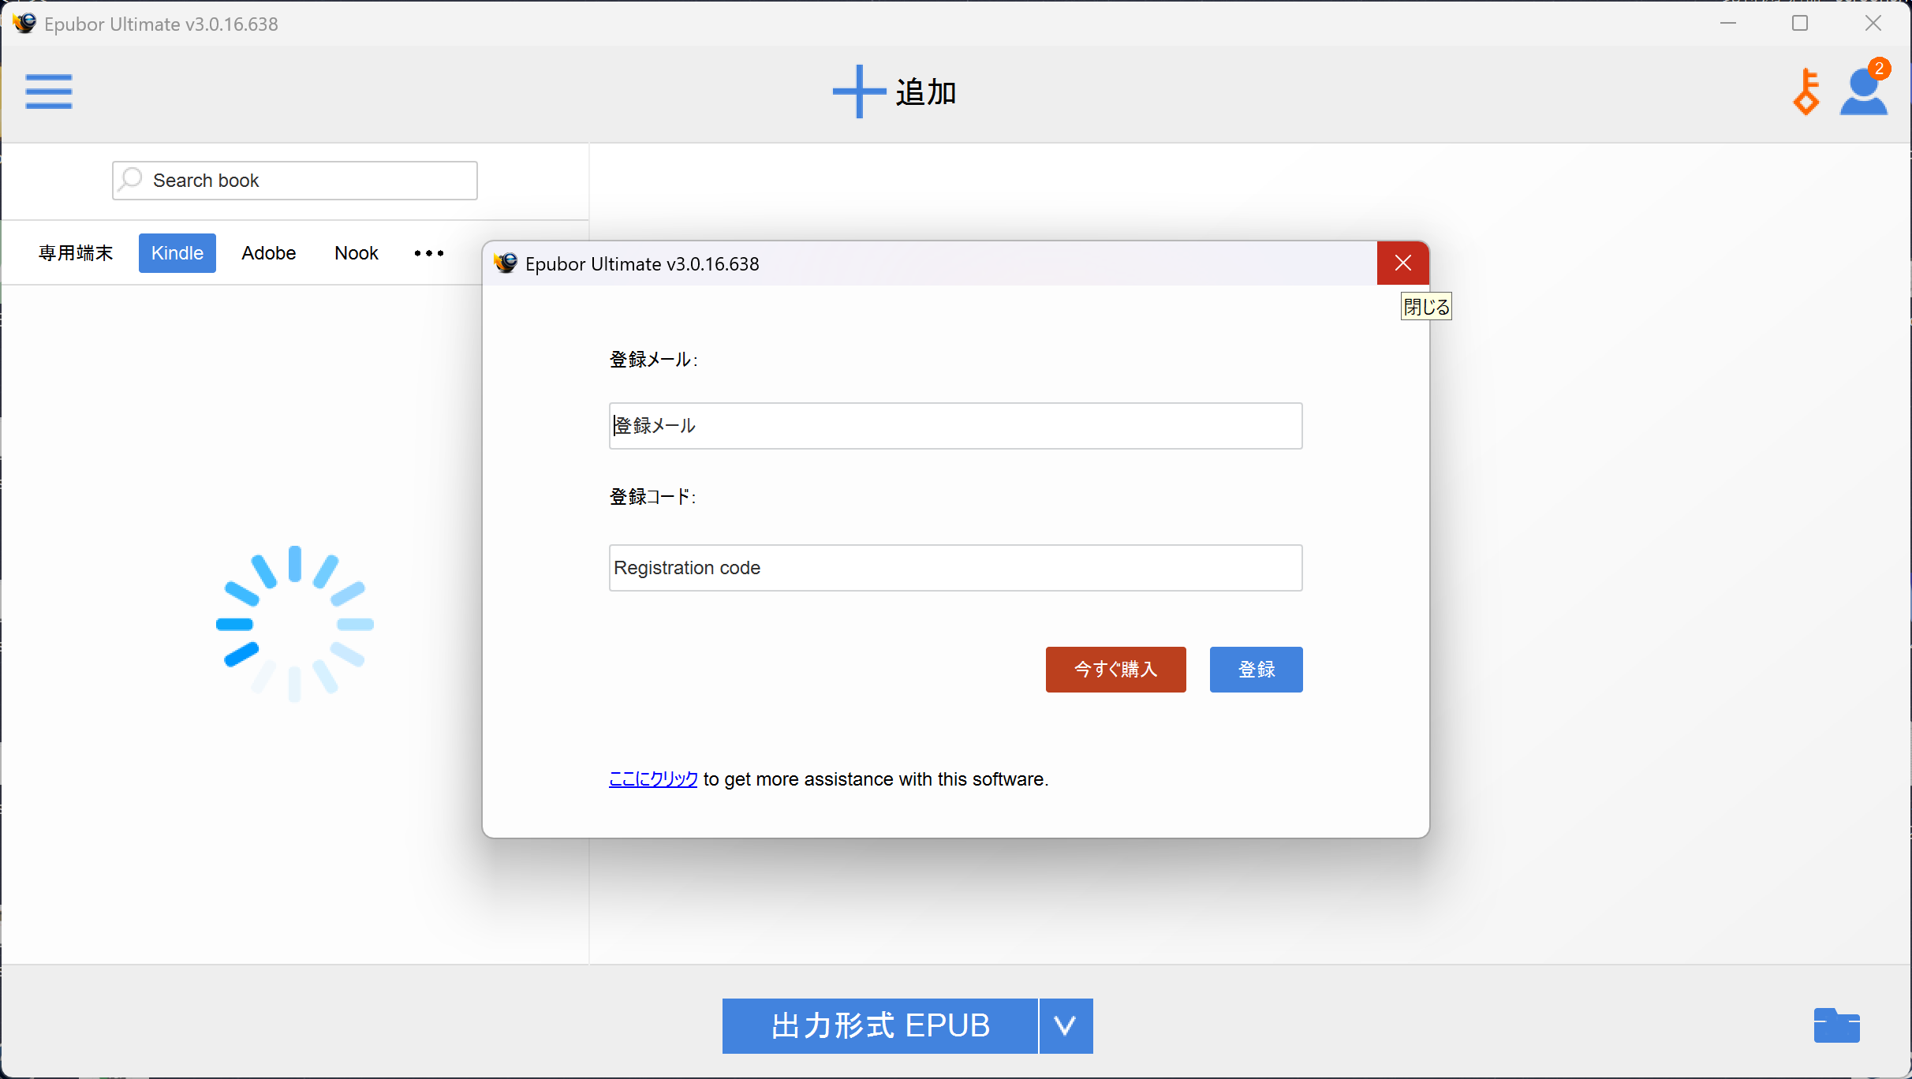
Task: Focus the 登録メール email field
Action: point(955,426)
